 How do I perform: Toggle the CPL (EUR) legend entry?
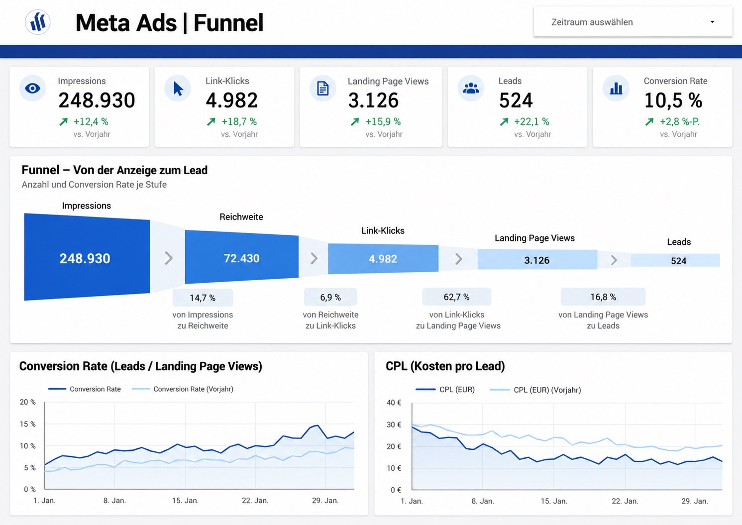(445, 390)
